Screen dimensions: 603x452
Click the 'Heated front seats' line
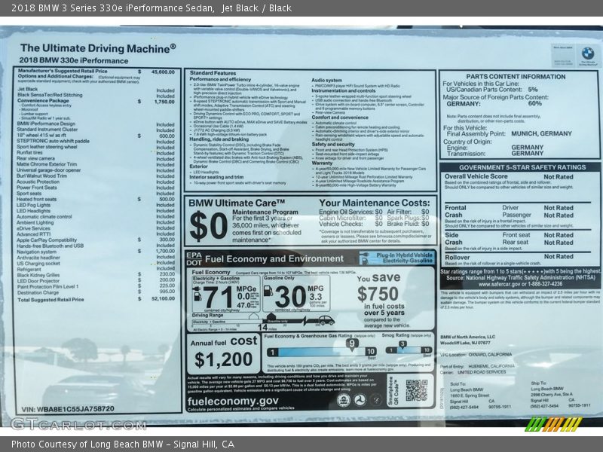36,199
